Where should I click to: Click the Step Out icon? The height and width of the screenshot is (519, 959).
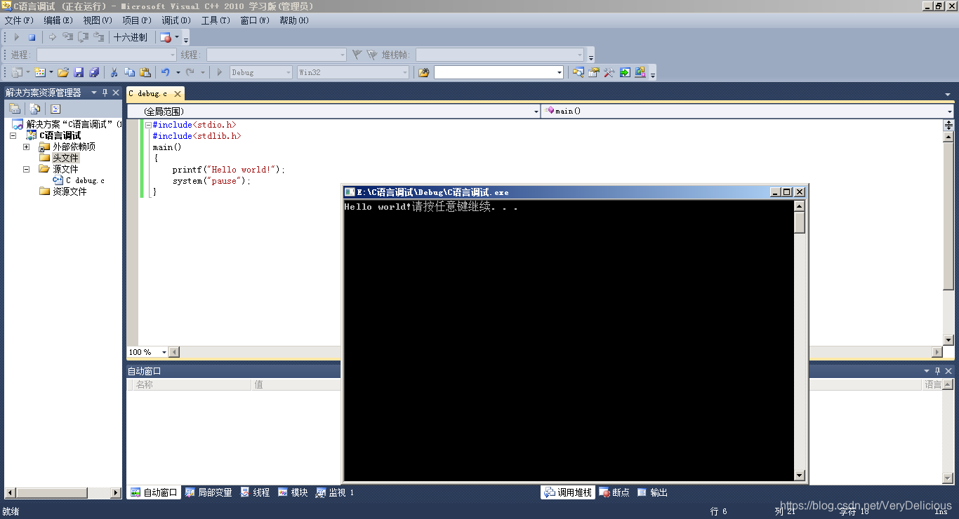[99, 37]
